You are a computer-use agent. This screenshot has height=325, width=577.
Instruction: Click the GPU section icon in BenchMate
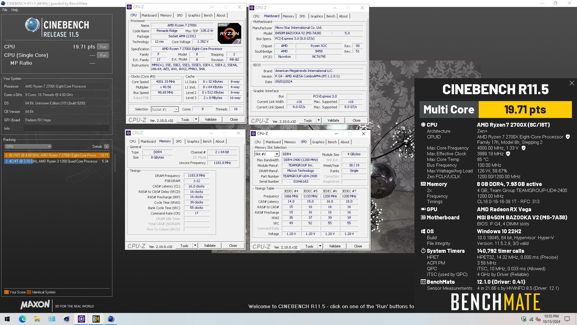423,209
